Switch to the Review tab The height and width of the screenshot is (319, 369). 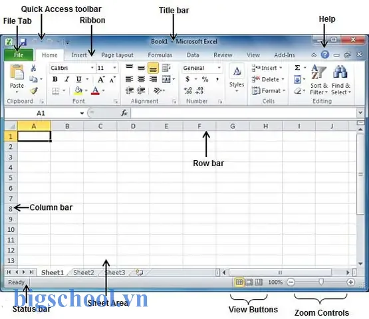click(x=223, y=55)
